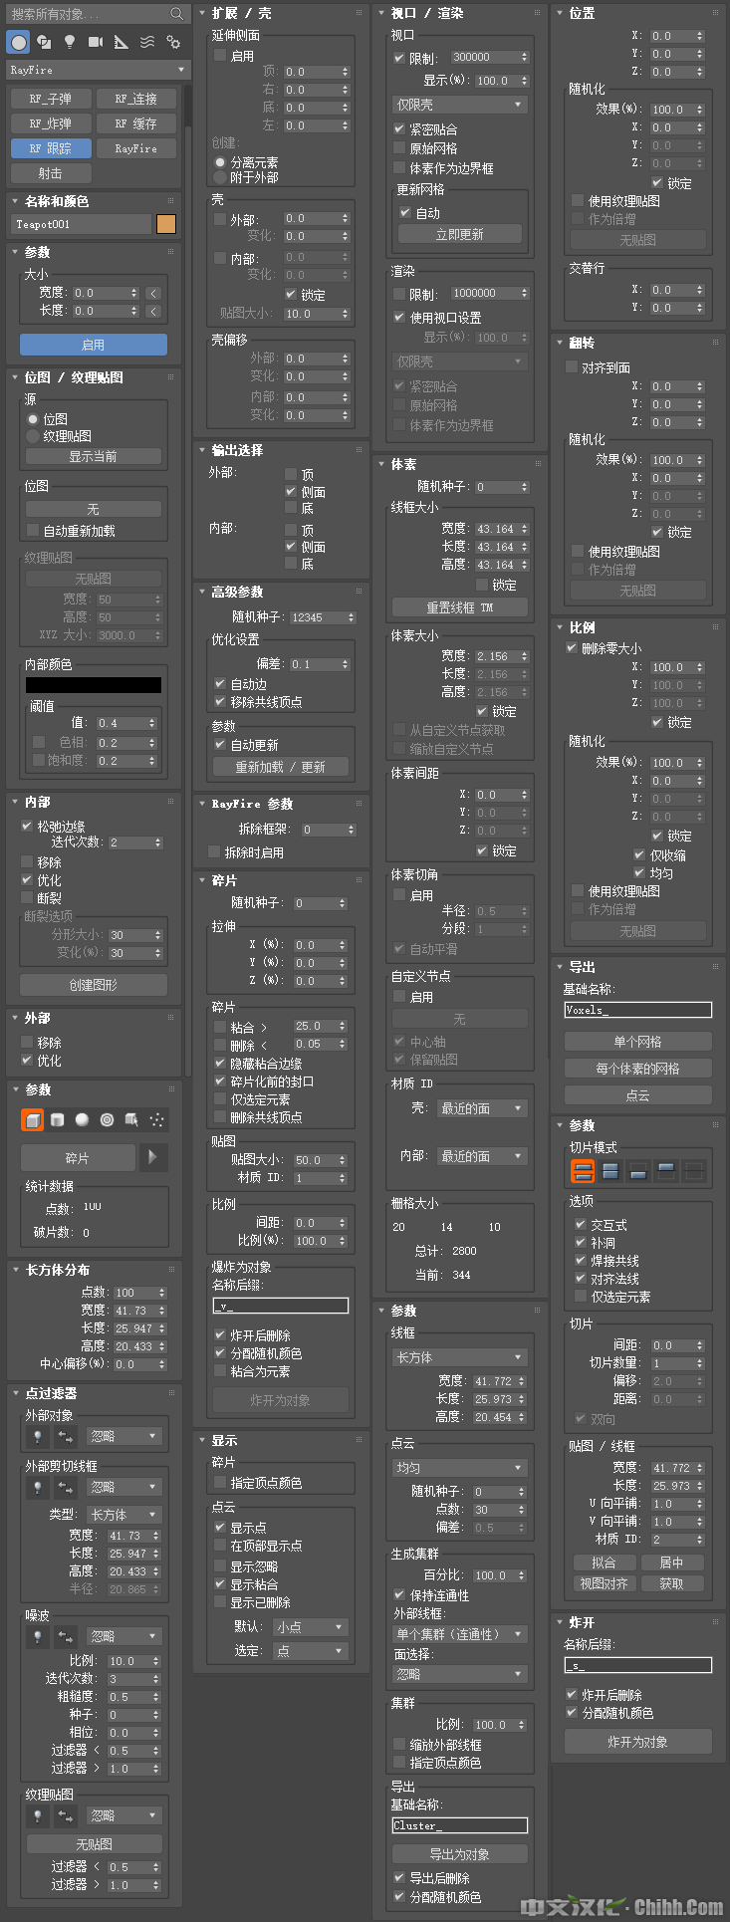Select the Lights category lightbulb icon
The width and height of the screenshot is (730, 1922).
(70, 42)
